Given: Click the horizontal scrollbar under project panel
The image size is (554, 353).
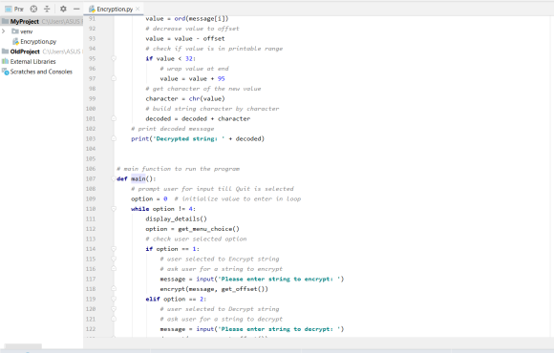Looking at the screenshot, I should 23,346.
